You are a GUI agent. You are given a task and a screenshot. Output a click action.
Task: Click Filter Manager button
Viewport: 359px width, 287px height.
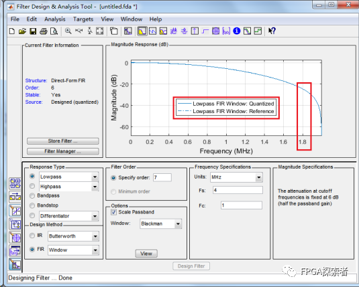(x=63, y=151)
